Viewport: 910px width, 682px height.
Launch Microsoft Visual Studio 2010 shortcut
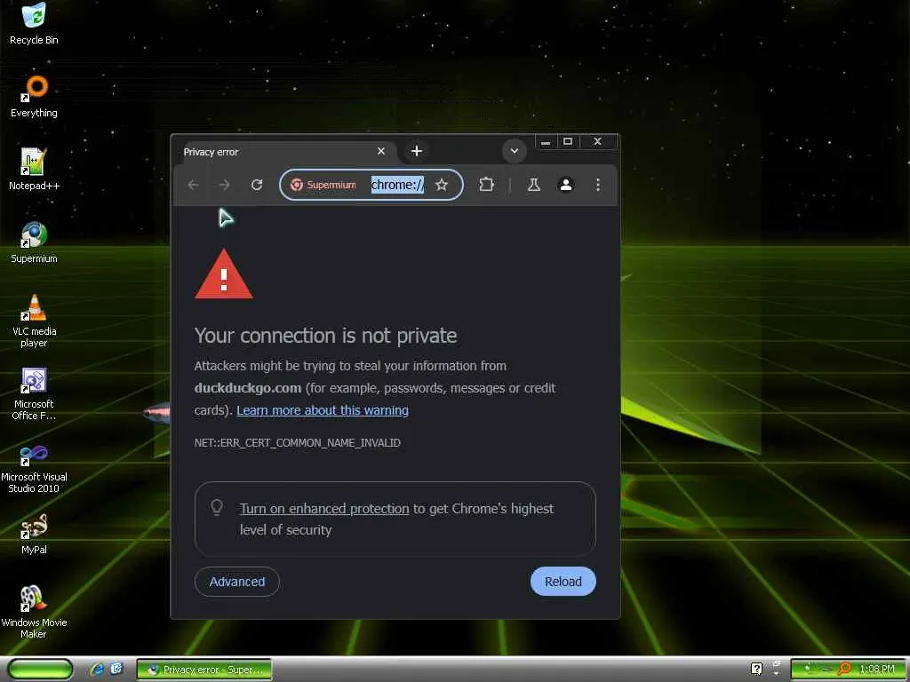35,467
